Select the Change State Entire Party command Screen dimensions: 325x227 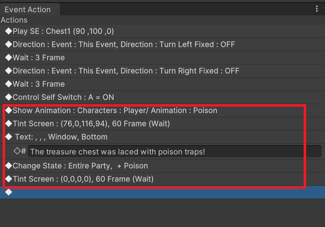[x=80, y=166]
